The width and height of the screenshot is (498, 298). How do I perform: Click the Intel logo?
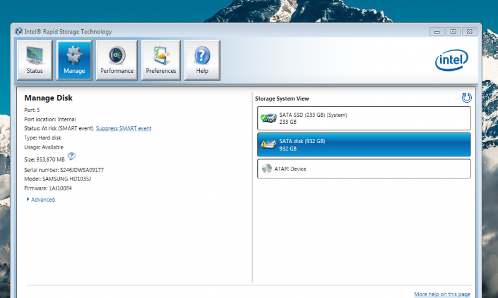coord(453,60)
